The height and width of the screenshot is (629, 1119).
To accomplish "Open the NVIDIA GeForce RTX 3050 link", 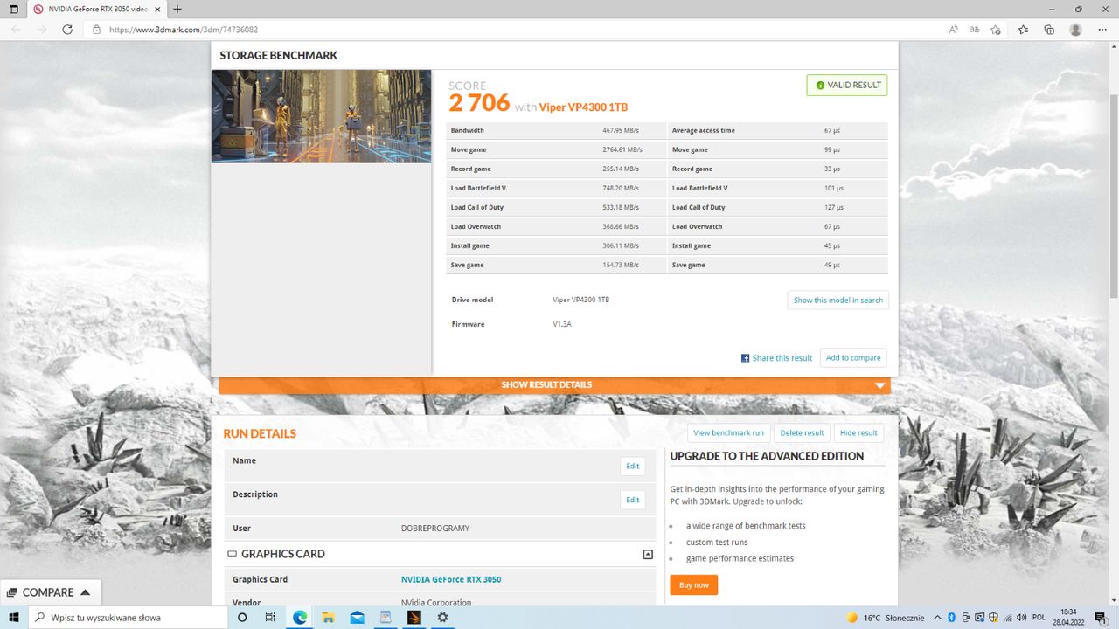I will tap(451, 579).
